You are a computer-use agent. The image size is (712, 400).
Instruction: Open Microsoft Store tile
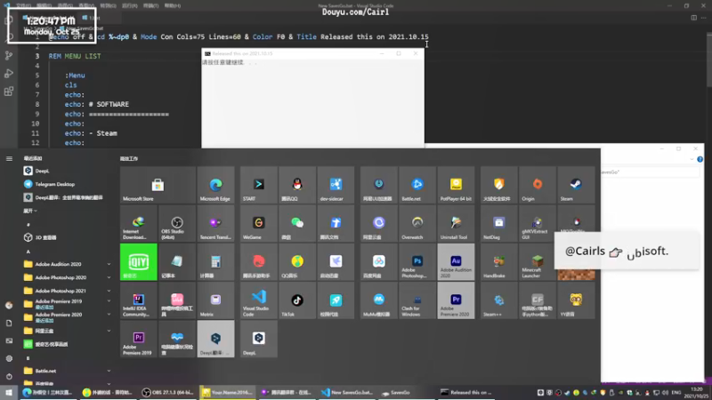pyautogui.click(x=158, y=185)
